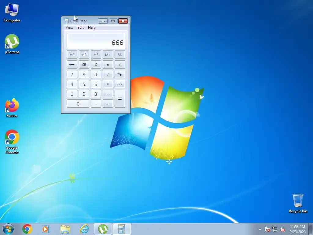This screenshot has height=235, width=313.
Task: Click the add (+) button
Action: pyautogui.click(x=108, y=104)
